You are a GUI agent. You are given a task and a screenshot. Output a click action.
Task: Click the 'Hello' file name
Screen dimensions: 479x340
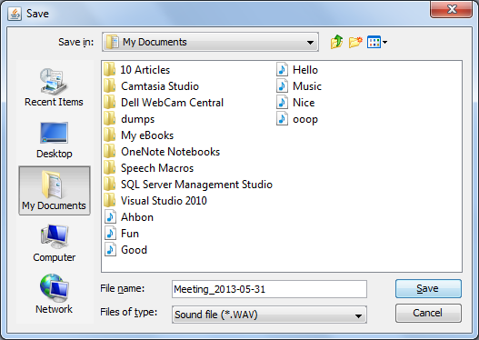304,70
